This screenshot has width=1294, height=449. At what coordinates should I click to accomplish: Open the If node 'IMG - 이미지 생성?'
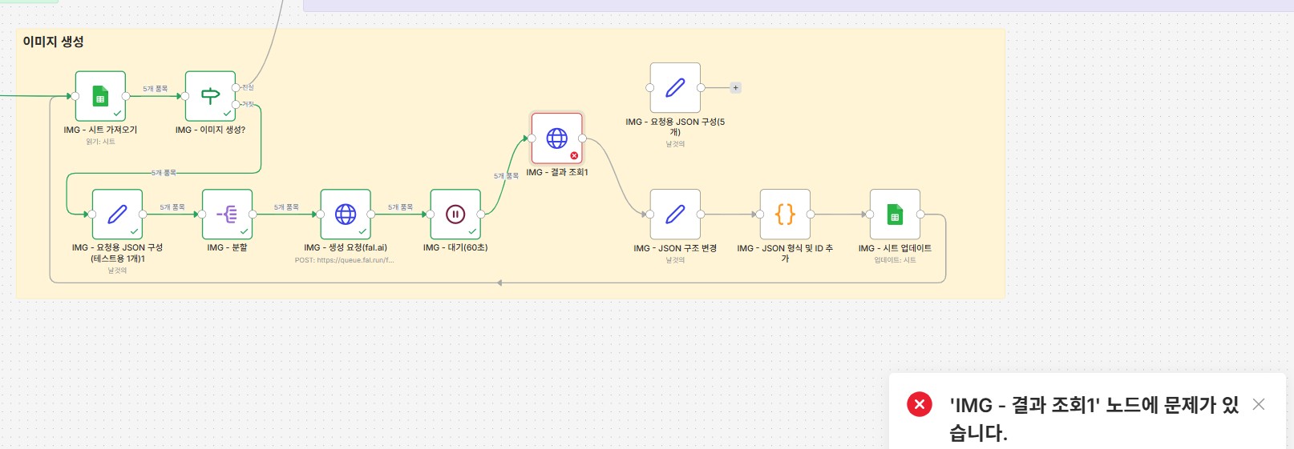pos(210,96)
